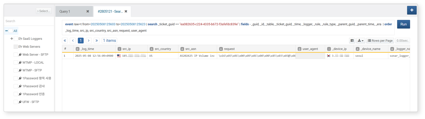Click the request cell starting \x16\x03

tap(256, 56)
